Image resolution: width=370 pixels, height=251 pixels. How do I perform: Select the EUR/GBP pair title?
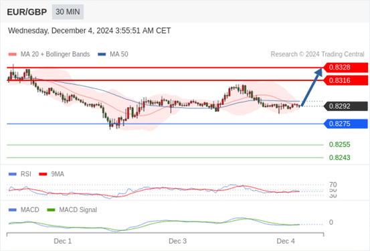pyautogui.click(x=27, y=12)
